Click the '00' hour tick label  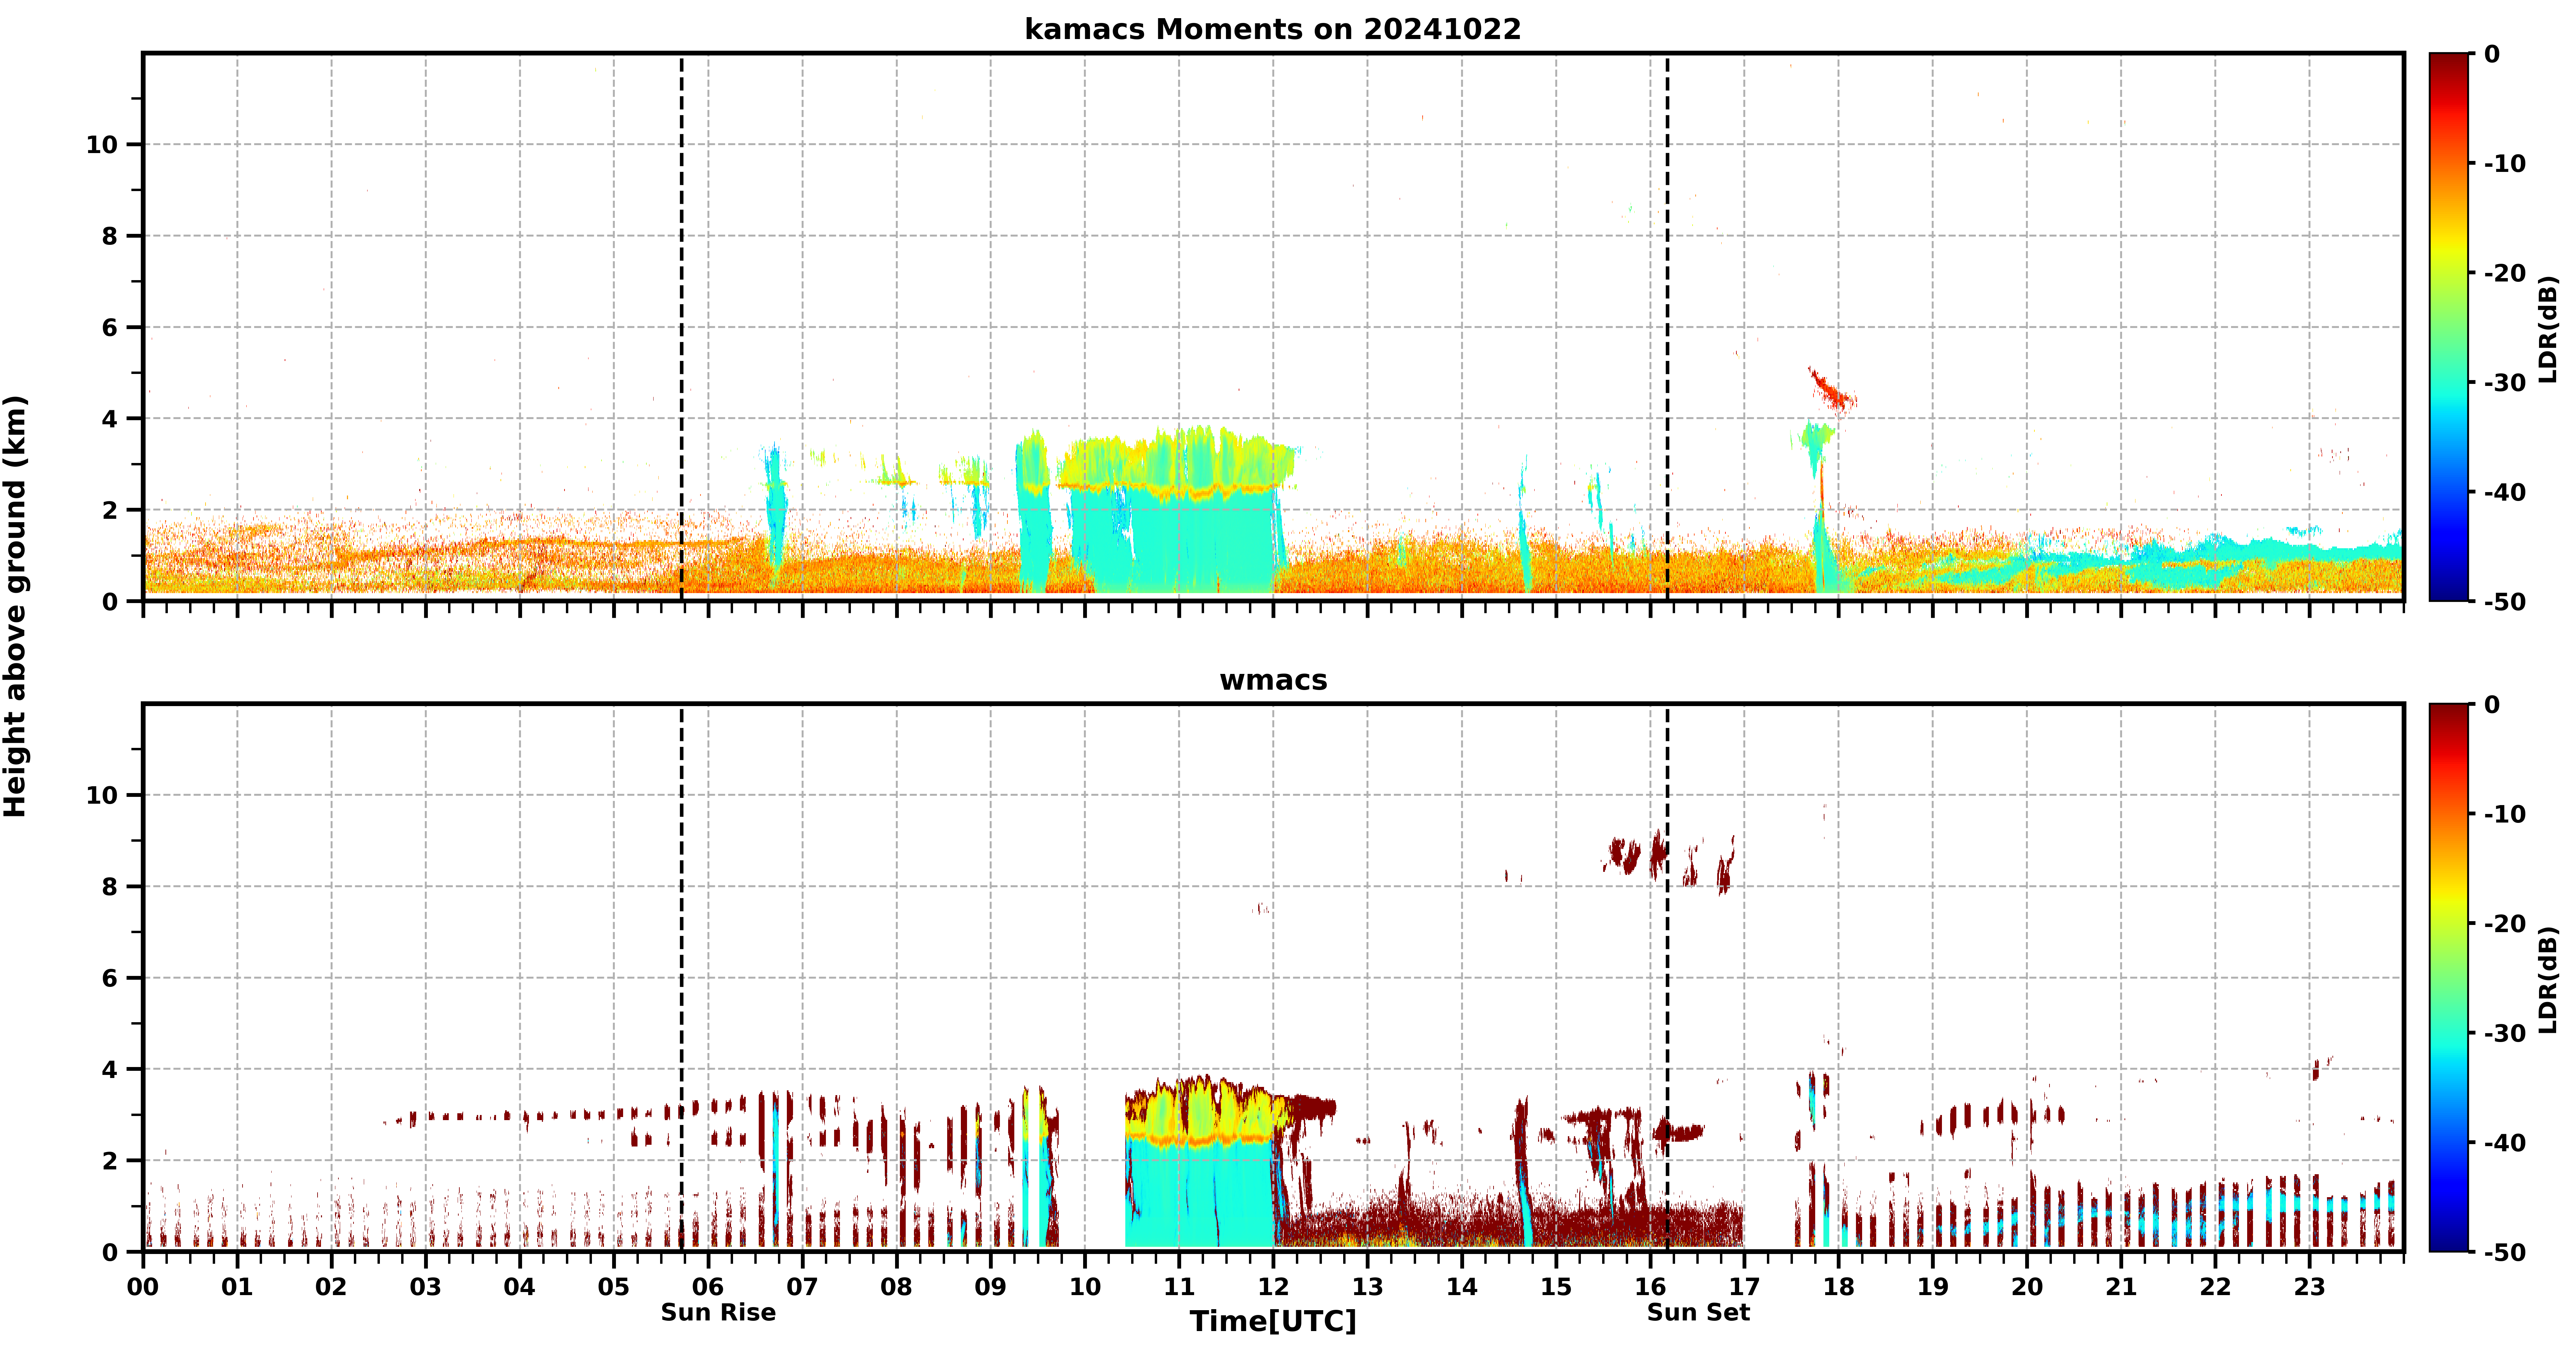143,1287
